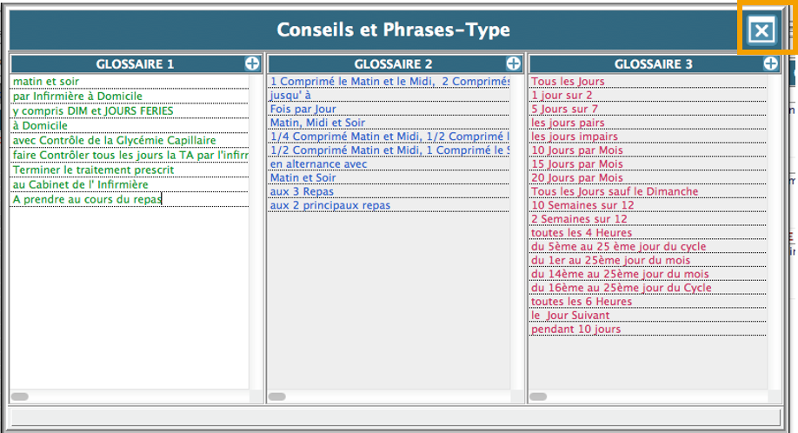Click the plus icon in Glossaire 2 header
Viewport: 798px width, 433px height.
[x=514, y=63]
